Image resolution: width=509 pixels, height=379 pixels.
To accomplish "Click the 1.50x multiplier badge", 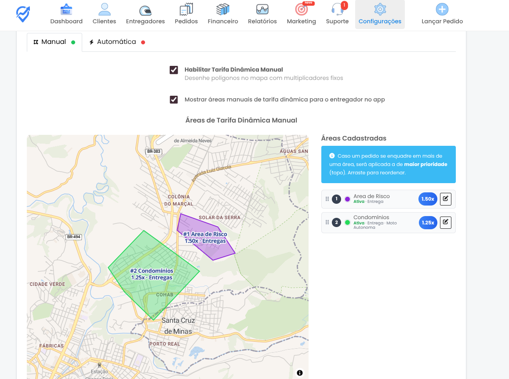I will (x=428, y=199).
